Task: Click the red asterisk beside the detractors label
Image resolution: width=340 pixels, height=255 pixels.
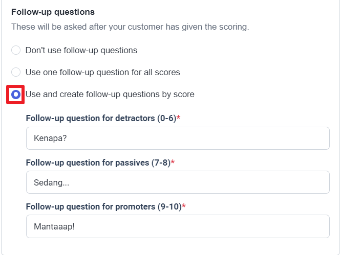Action: coord(179,118)
